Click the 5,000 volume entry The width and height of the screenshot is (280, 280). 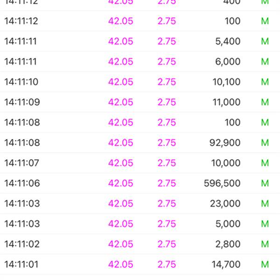pos(229,224)
